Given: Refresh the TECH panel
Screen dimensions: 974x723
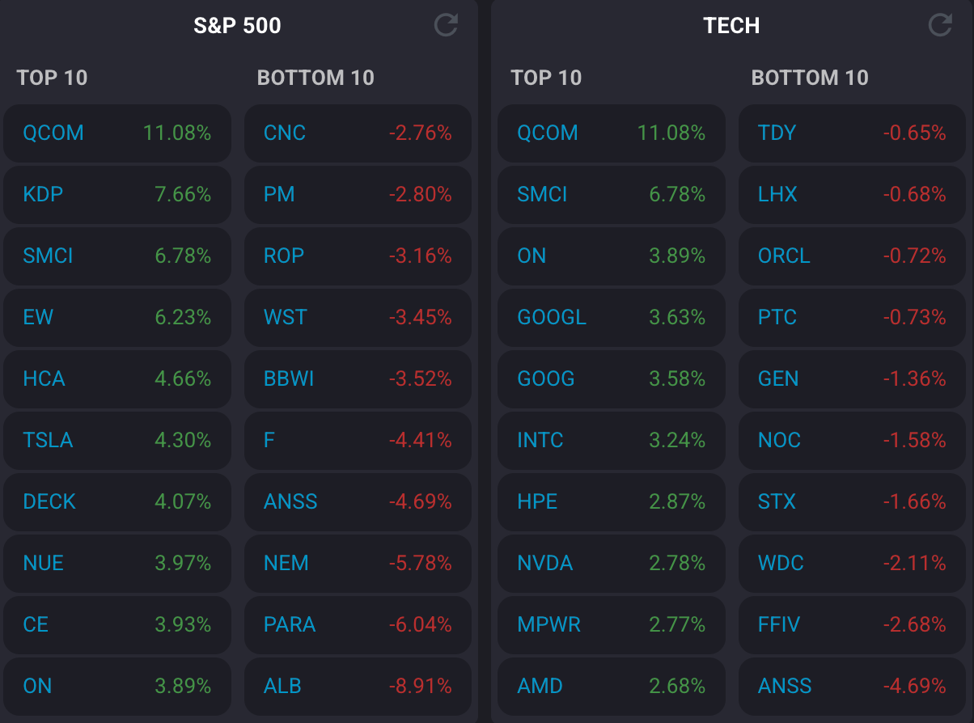Looking at the screenshot, I should 939,25.
